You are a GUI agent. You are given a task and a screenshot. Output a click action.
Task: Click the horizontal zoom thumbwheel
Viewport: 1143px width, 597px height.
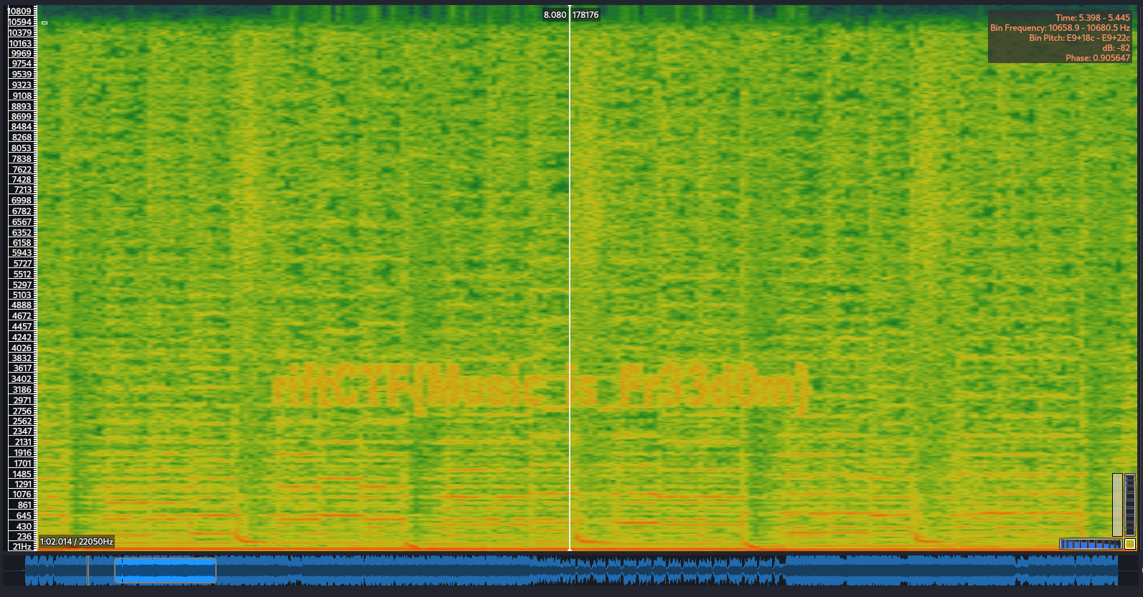[1090, 544]
